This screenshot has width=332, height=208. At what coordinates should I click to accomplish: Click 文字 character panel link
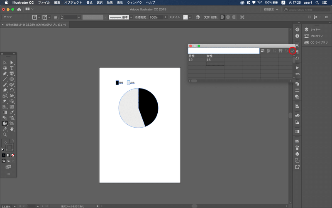[207, 17]
